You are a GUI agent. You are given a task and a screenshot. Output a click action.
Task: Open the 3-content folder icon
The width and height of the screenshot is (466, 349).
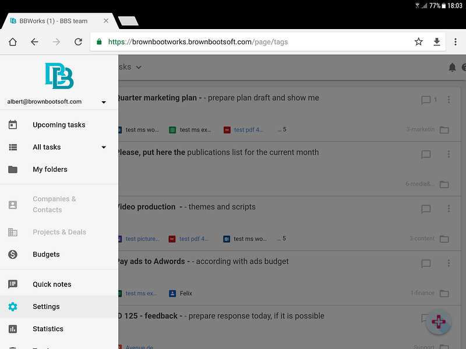444,239
